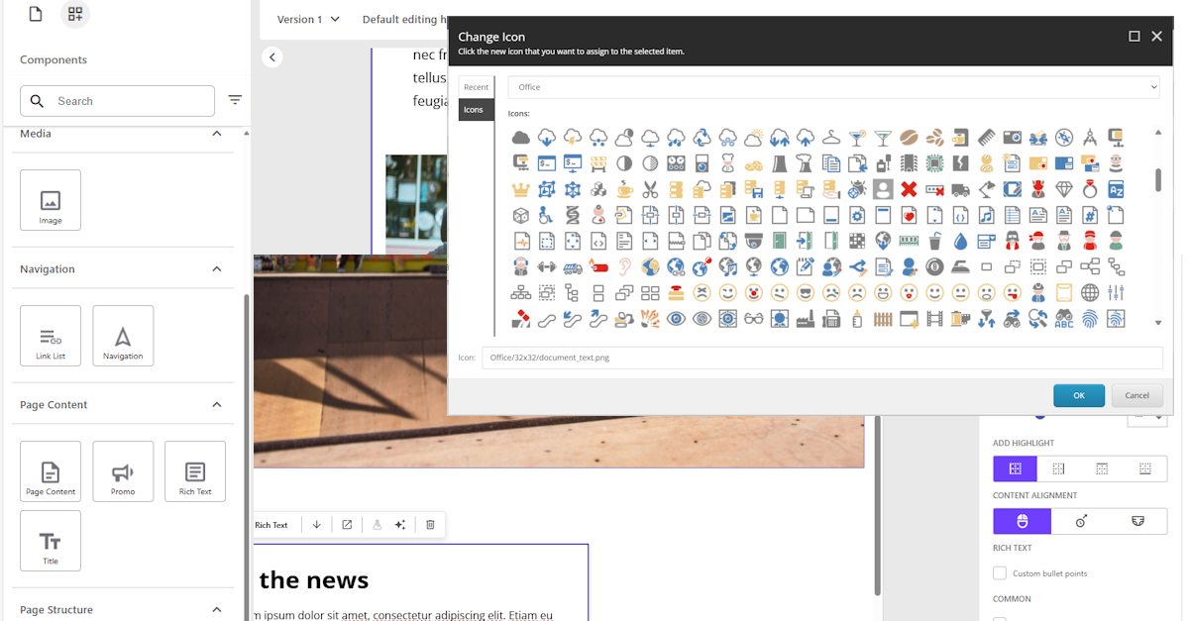Collapse the Media section
Viewport: 1189px width, 621px height.
[217, 134]
